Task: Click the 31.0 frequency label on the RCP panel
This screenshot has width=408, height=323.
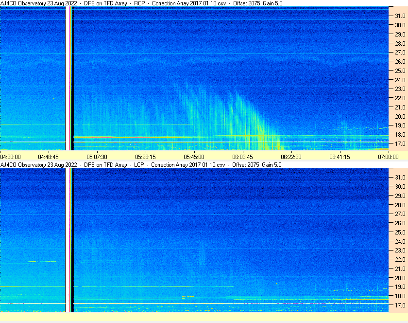Action: pos(400,16)
